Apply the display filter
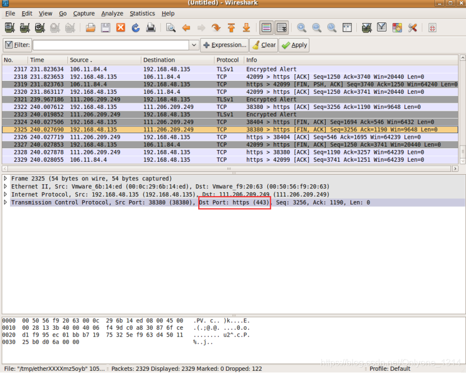The image size is (466, 373). click(294, 45)
